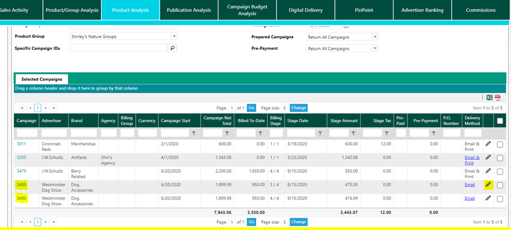Select the checkbox for campaign 3479 row

point(500,171)
